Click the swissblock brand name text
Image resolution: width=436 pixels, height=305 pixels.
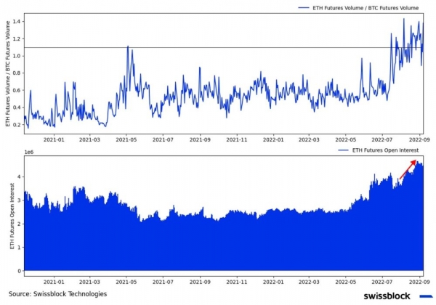(x=387, y=296)
